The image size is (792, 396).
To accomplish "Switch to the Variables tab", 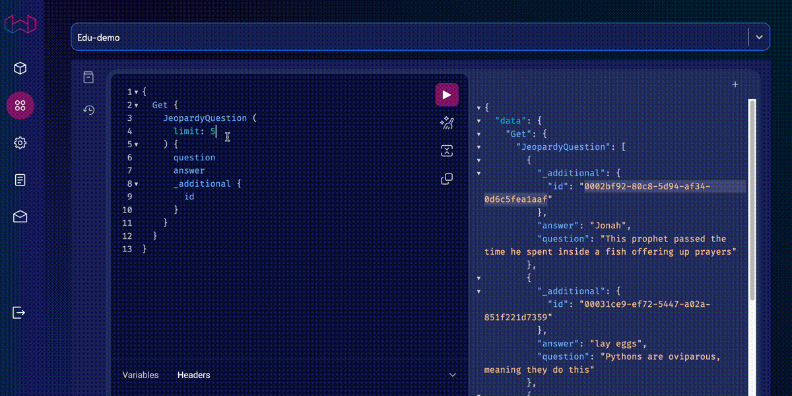I will [141, 375].
